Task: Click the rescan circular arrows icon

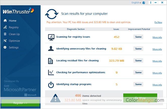Action: coord(52,14)
